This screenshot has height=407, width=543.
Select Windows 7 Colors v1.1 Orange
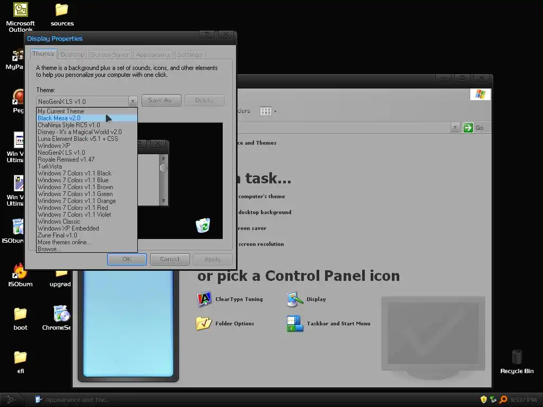pos(87,201)
